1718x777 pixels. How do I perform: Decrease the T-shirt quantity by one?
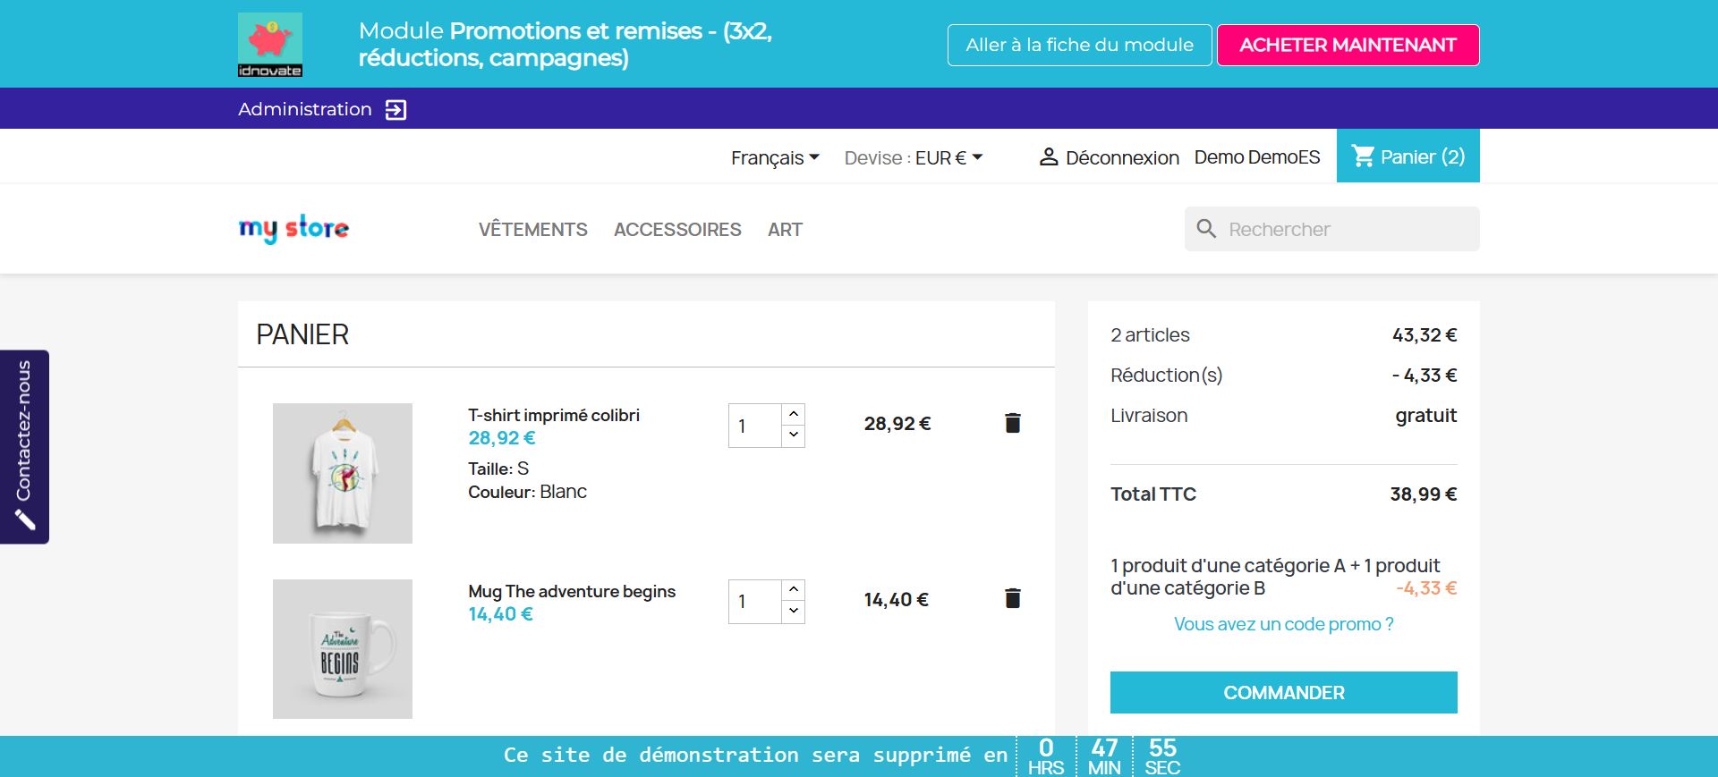click(x=794, y=435)
